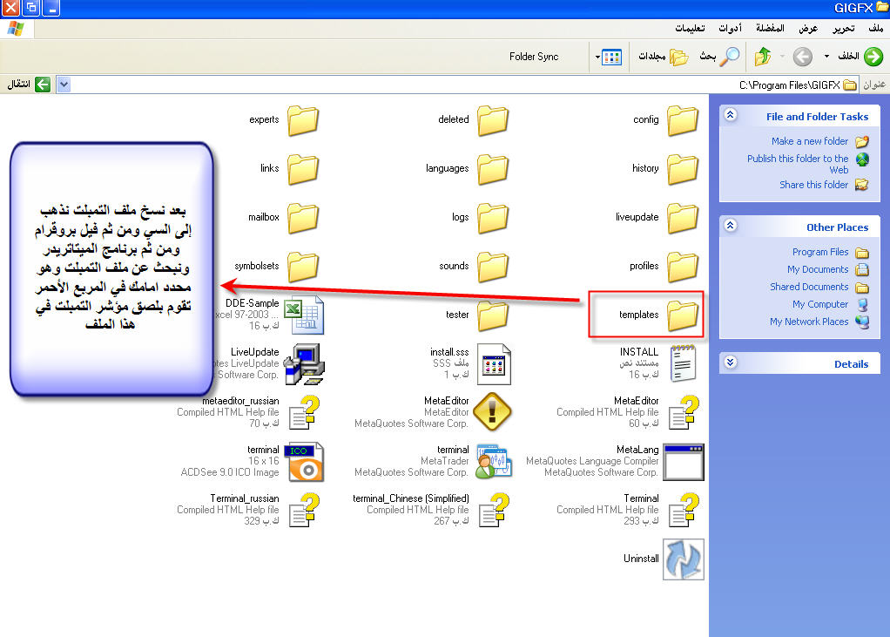Click the Search magnifier toolbar button

click(719, 56)
